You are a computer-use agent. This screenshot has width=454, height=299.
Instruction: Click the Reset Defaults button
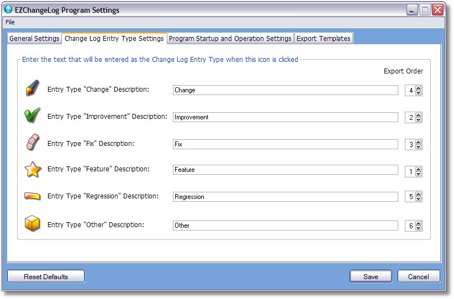pos(46,276)
